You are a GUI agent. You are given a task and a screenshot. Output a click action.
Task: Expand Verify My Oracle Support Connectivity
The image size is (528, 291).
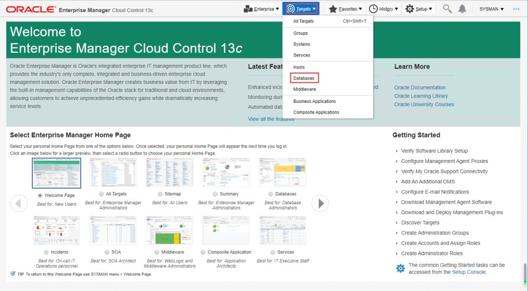click(396, 172)
